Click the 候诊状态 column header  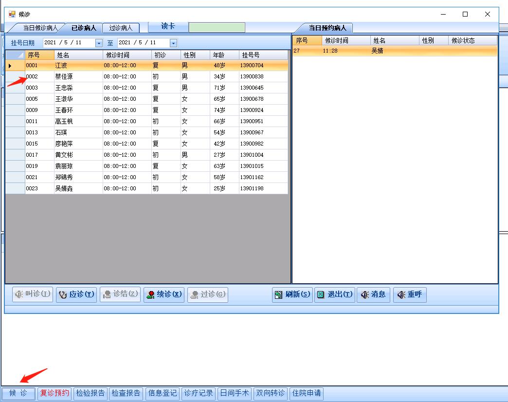(x=472, y=40)
